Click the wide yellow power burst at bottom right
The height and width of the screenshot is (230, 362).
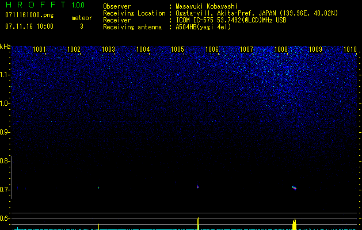[294, 224]
